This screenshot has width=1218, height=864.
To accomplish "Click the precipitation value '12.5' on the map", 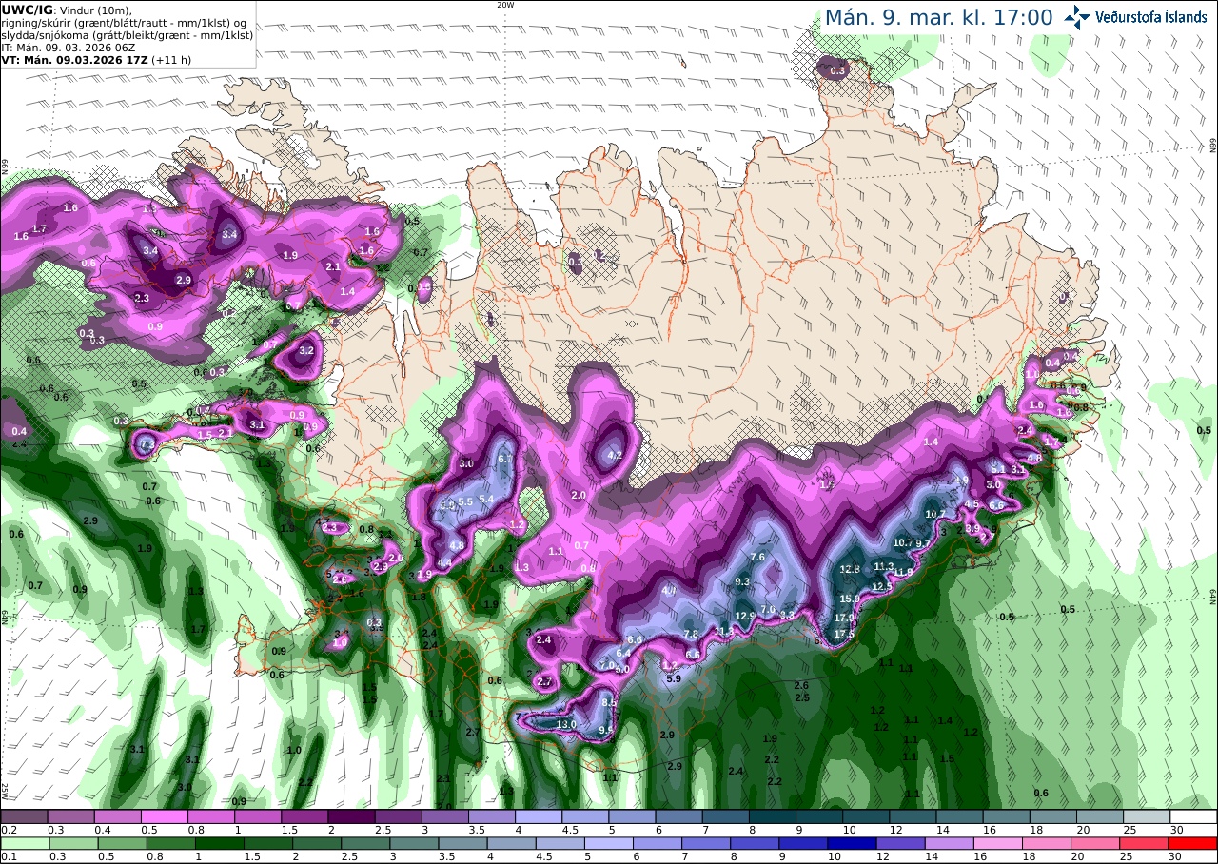I will coord(883,586).
